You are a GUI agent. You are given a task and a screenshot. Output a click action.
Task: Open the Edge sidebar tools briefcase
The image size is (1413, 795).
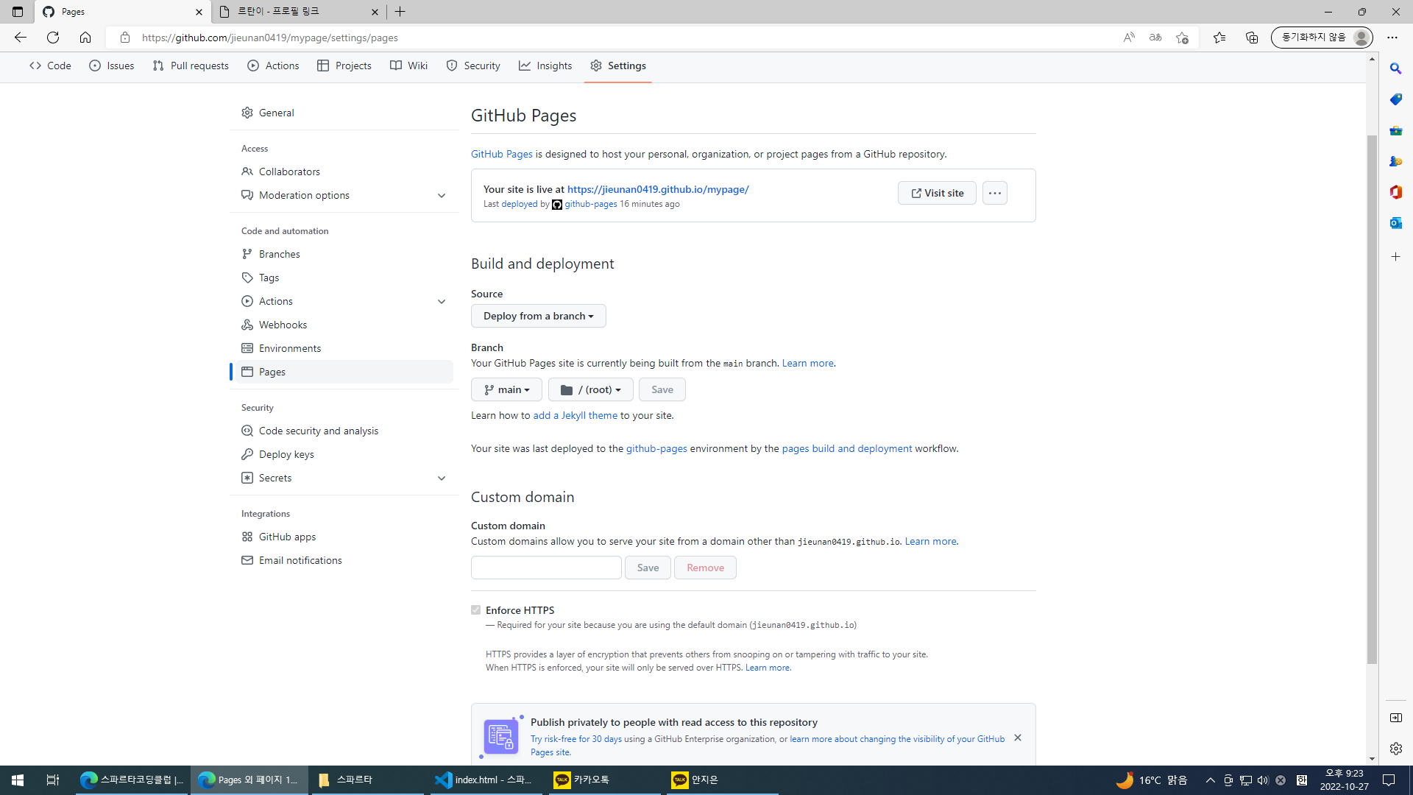pyautogui.click(x=1396, y=130)
